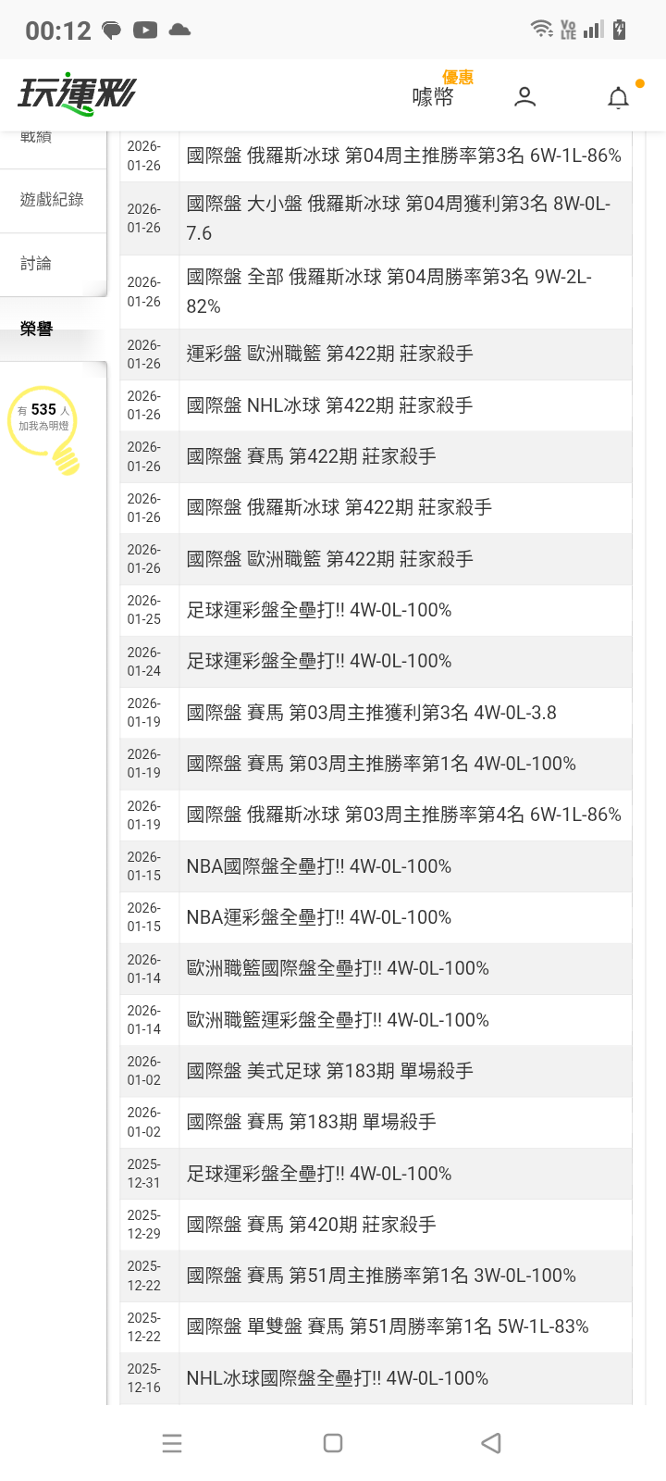Open the recent apps menu button
This screenshot has height=1481, width=666.
coord(172,1443)
